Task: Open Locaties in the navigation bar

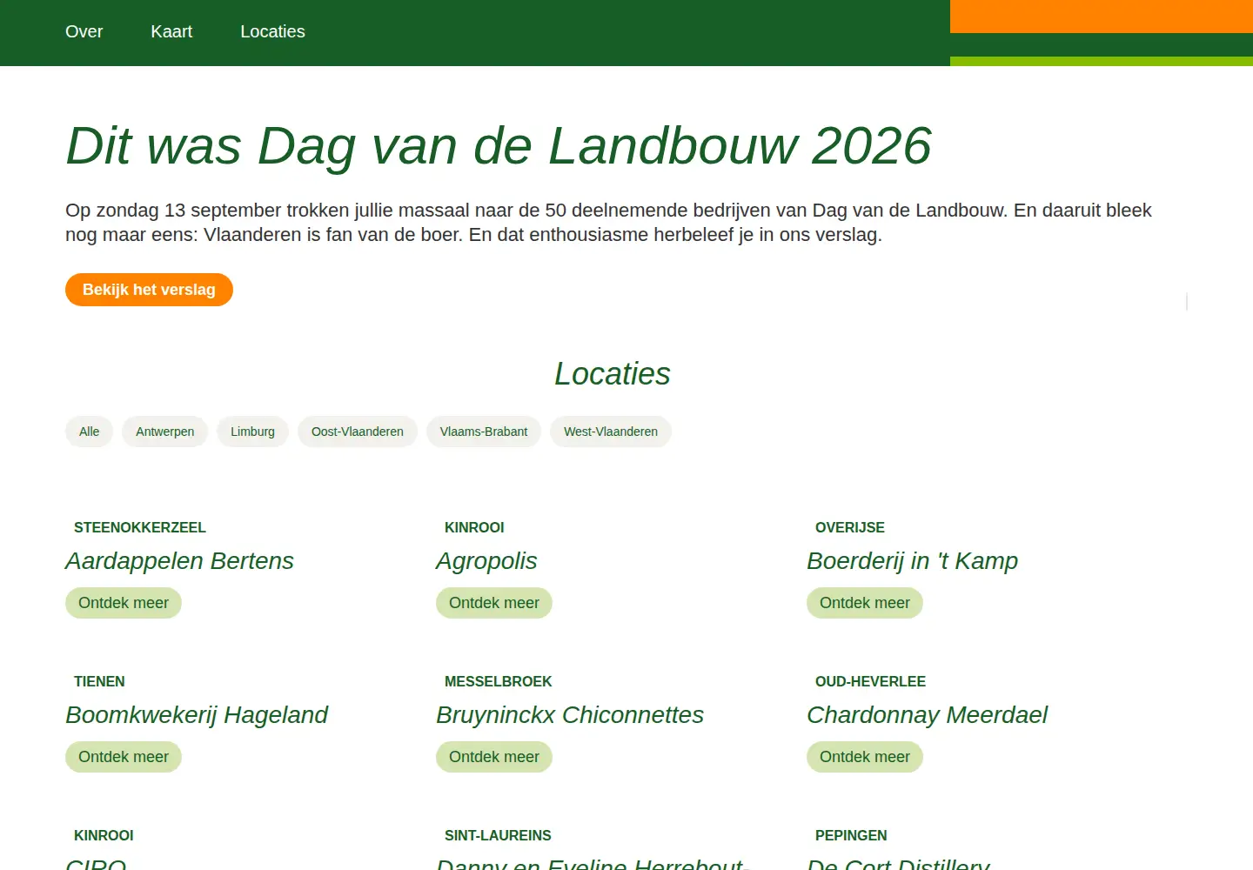Action: click(x=272, y=31)
